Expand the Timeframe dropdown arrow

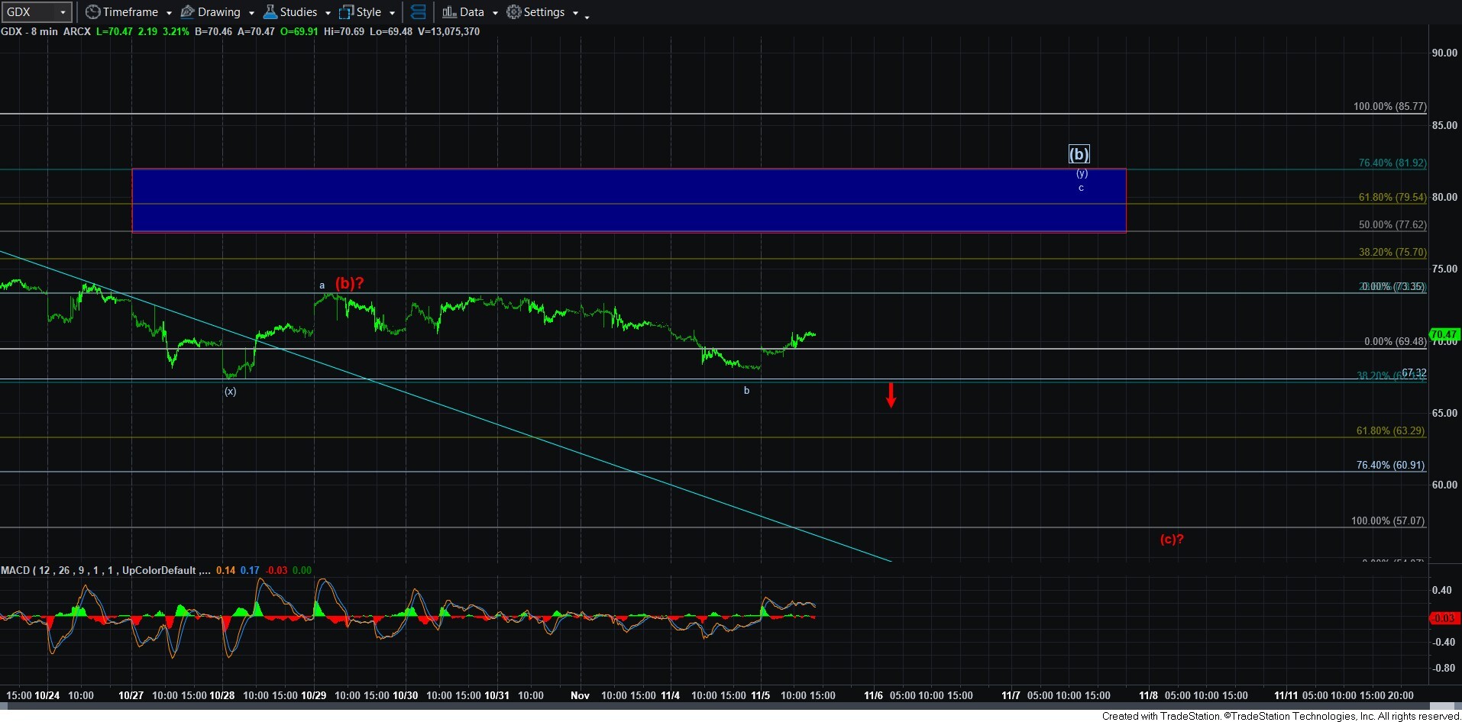tap(169, 13)
